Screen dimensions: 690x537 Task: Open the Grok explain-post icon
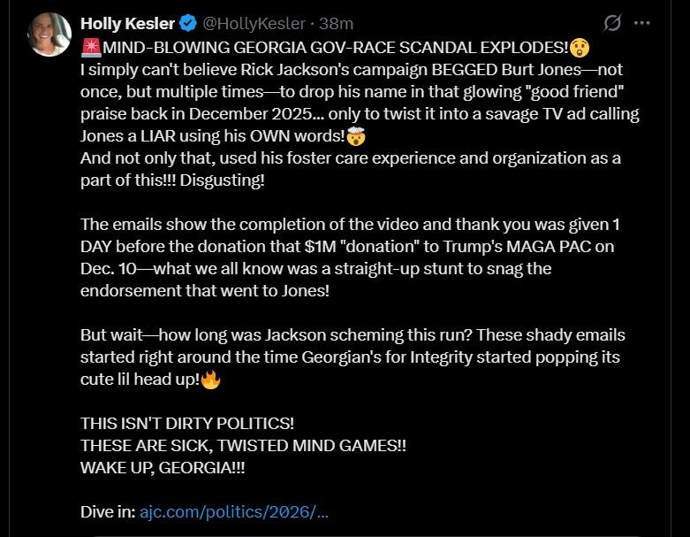point(612,23)
